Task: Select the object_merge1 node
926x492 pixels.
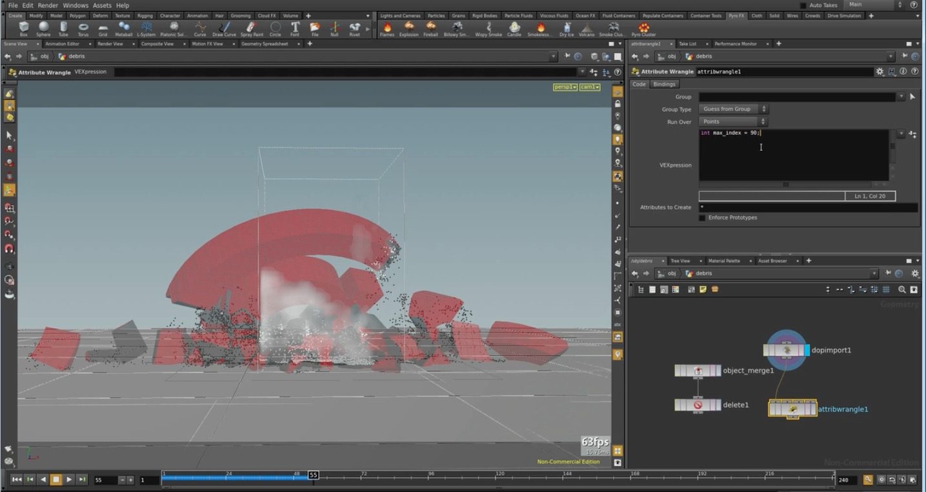Action: (698, 371)
